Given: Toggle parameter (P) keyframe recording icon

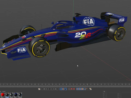Looking at the screenshot, I should (x=85, y=89).
